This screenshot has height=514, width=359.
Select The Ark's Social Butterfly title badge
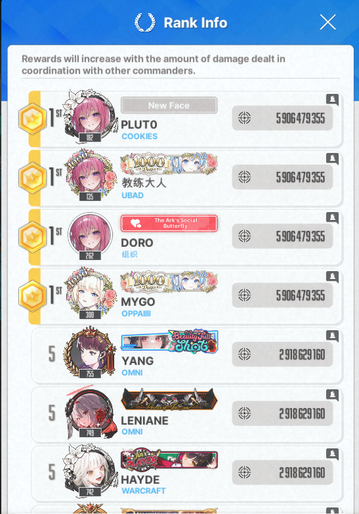point(169,223)
